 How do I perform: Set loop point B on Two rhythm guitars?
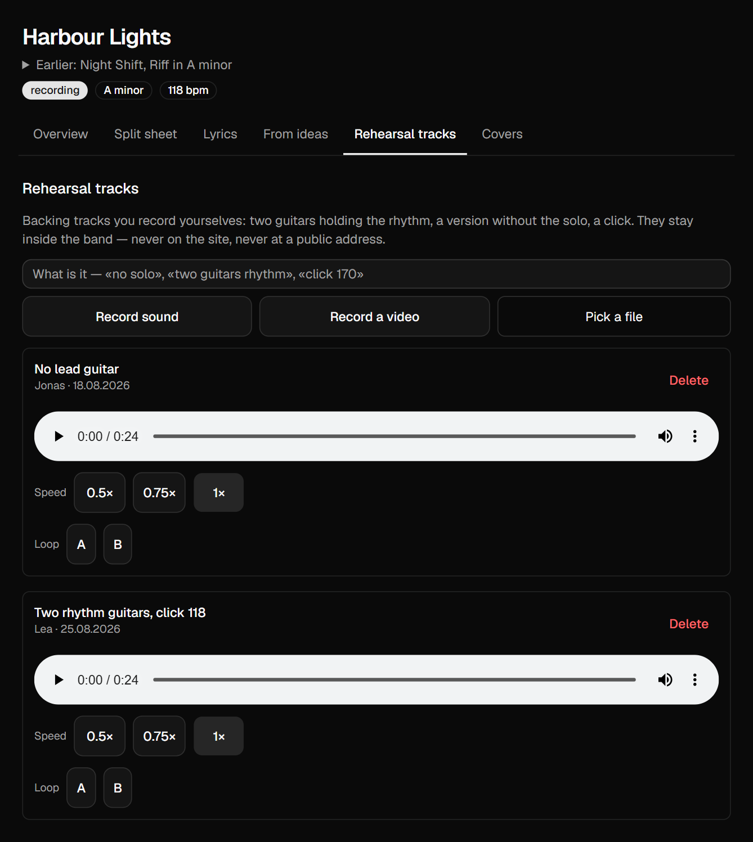click(x=118, y=788)
